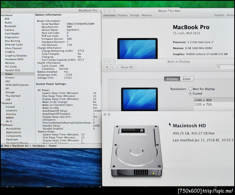
Task: Go forward with the right arrow button
Action: coord(113,67)
